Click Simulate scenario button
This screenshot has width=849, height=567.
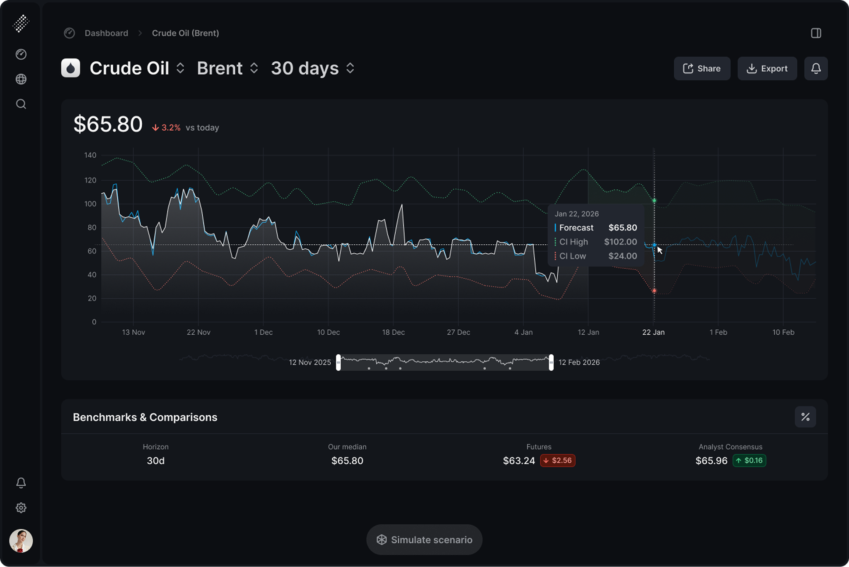pos(424,540)
